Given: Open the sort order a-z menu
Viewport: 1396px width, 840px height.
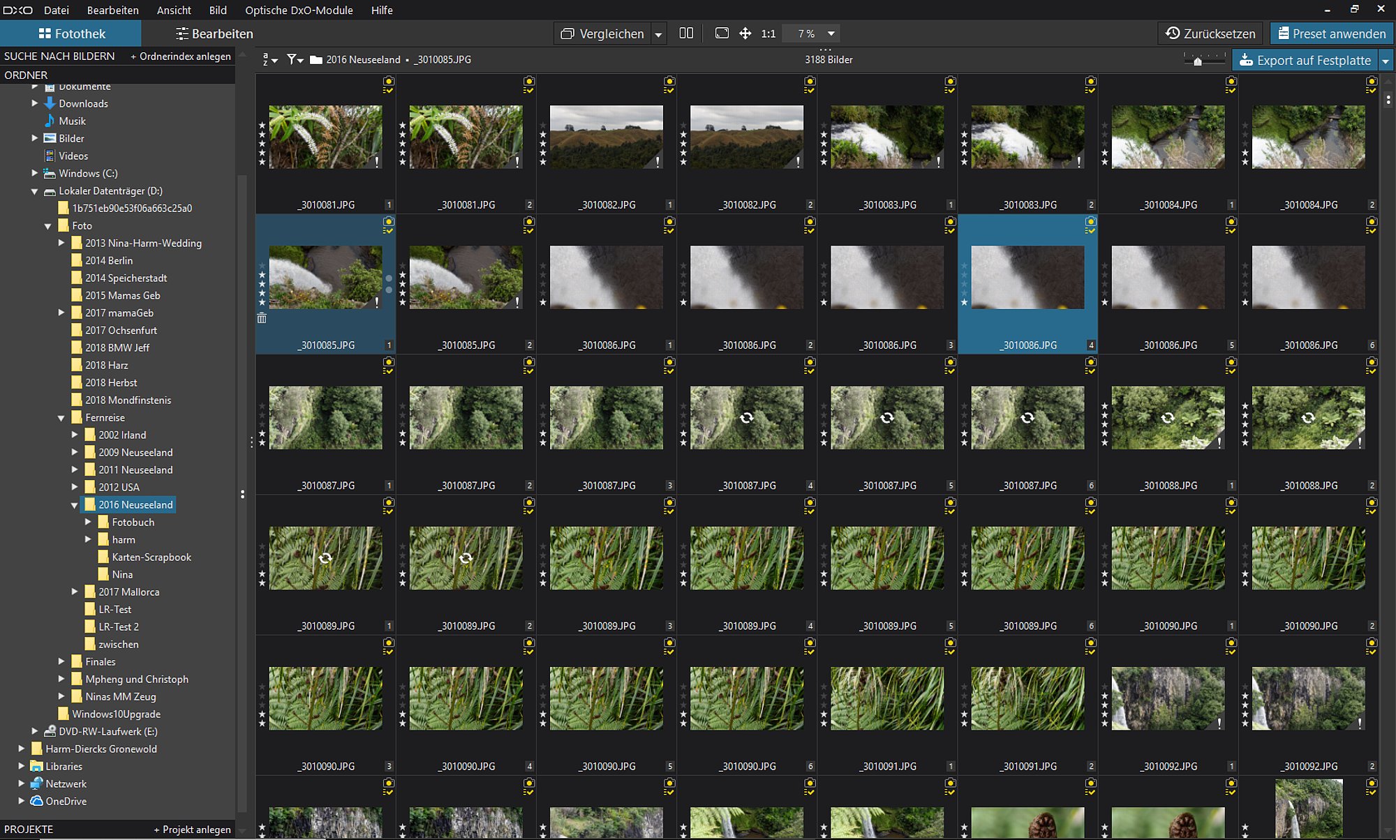Looking at the screenshot, I should [x=269, y=60].
